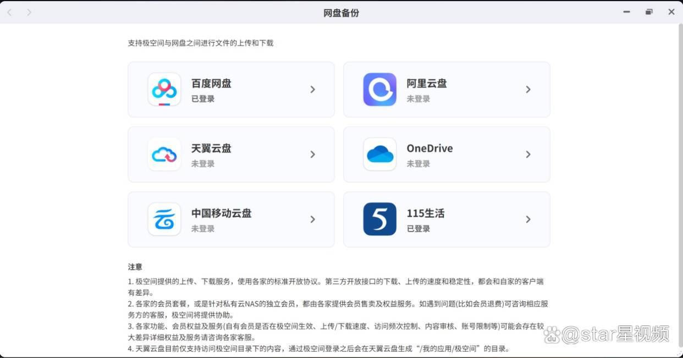Expand the 百度网盘 chevron
Image resolution: width=683 pixels, height=358 pixels.
312,89
